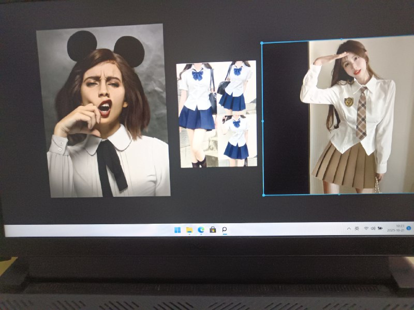
Task: Select the blue sailor uniform collage
Action: point(217,114)
